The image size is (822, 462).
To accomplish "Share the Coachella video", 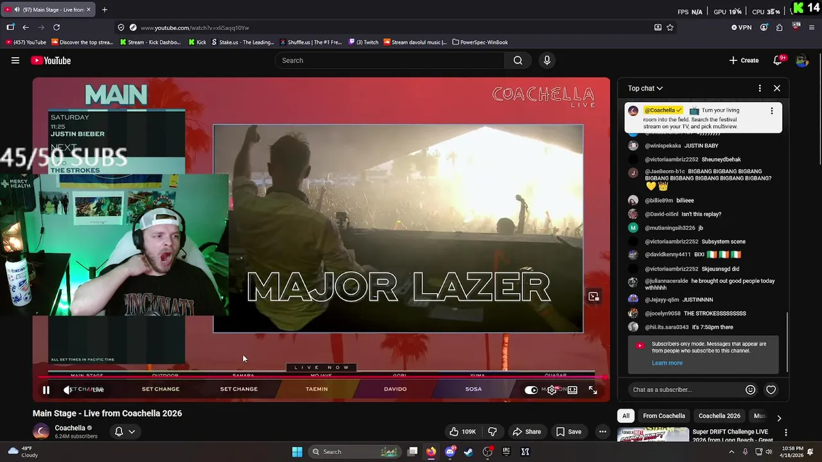I will click(x=527, y=432).
